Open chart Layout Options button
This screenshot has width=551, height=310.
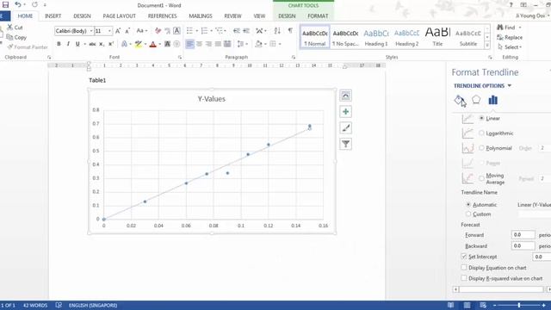pos(346,96)
